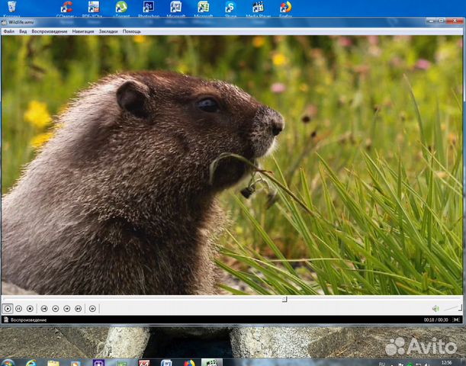
Task: Expand the Закладки menu
Action: click(108, 31)
